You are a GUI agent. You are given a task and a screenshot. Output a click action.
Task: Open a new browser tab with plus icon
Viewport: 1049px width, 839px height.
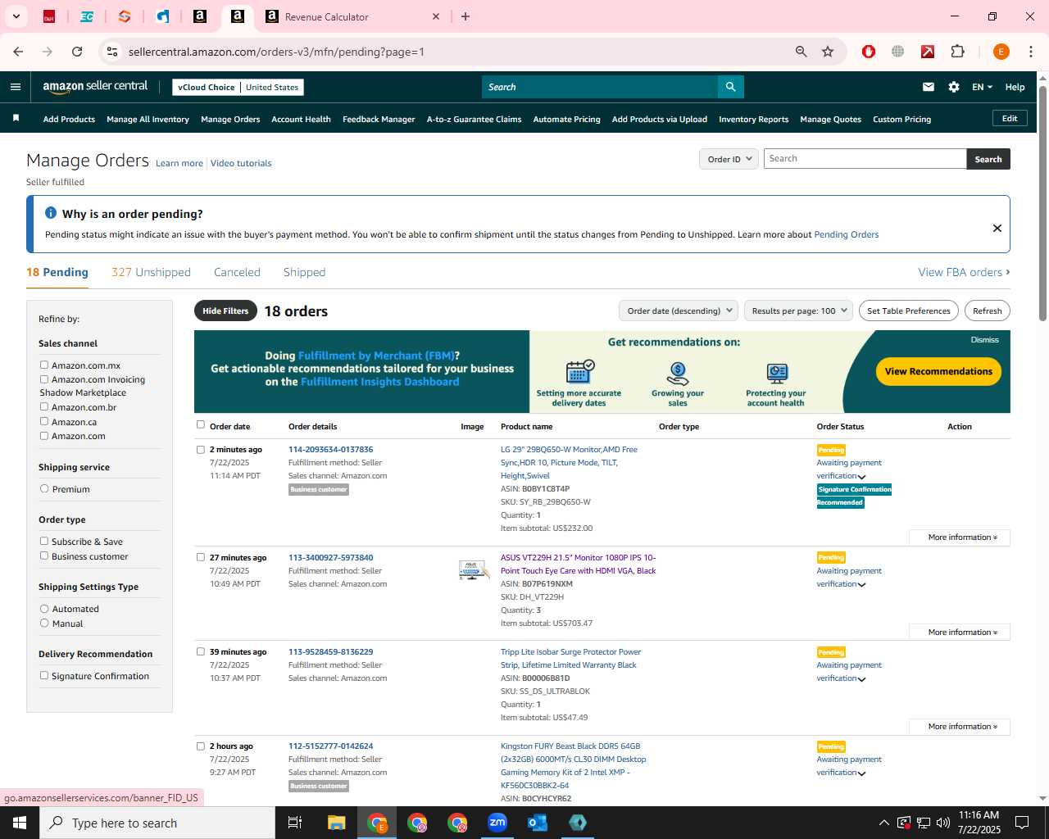click(465, 16)
